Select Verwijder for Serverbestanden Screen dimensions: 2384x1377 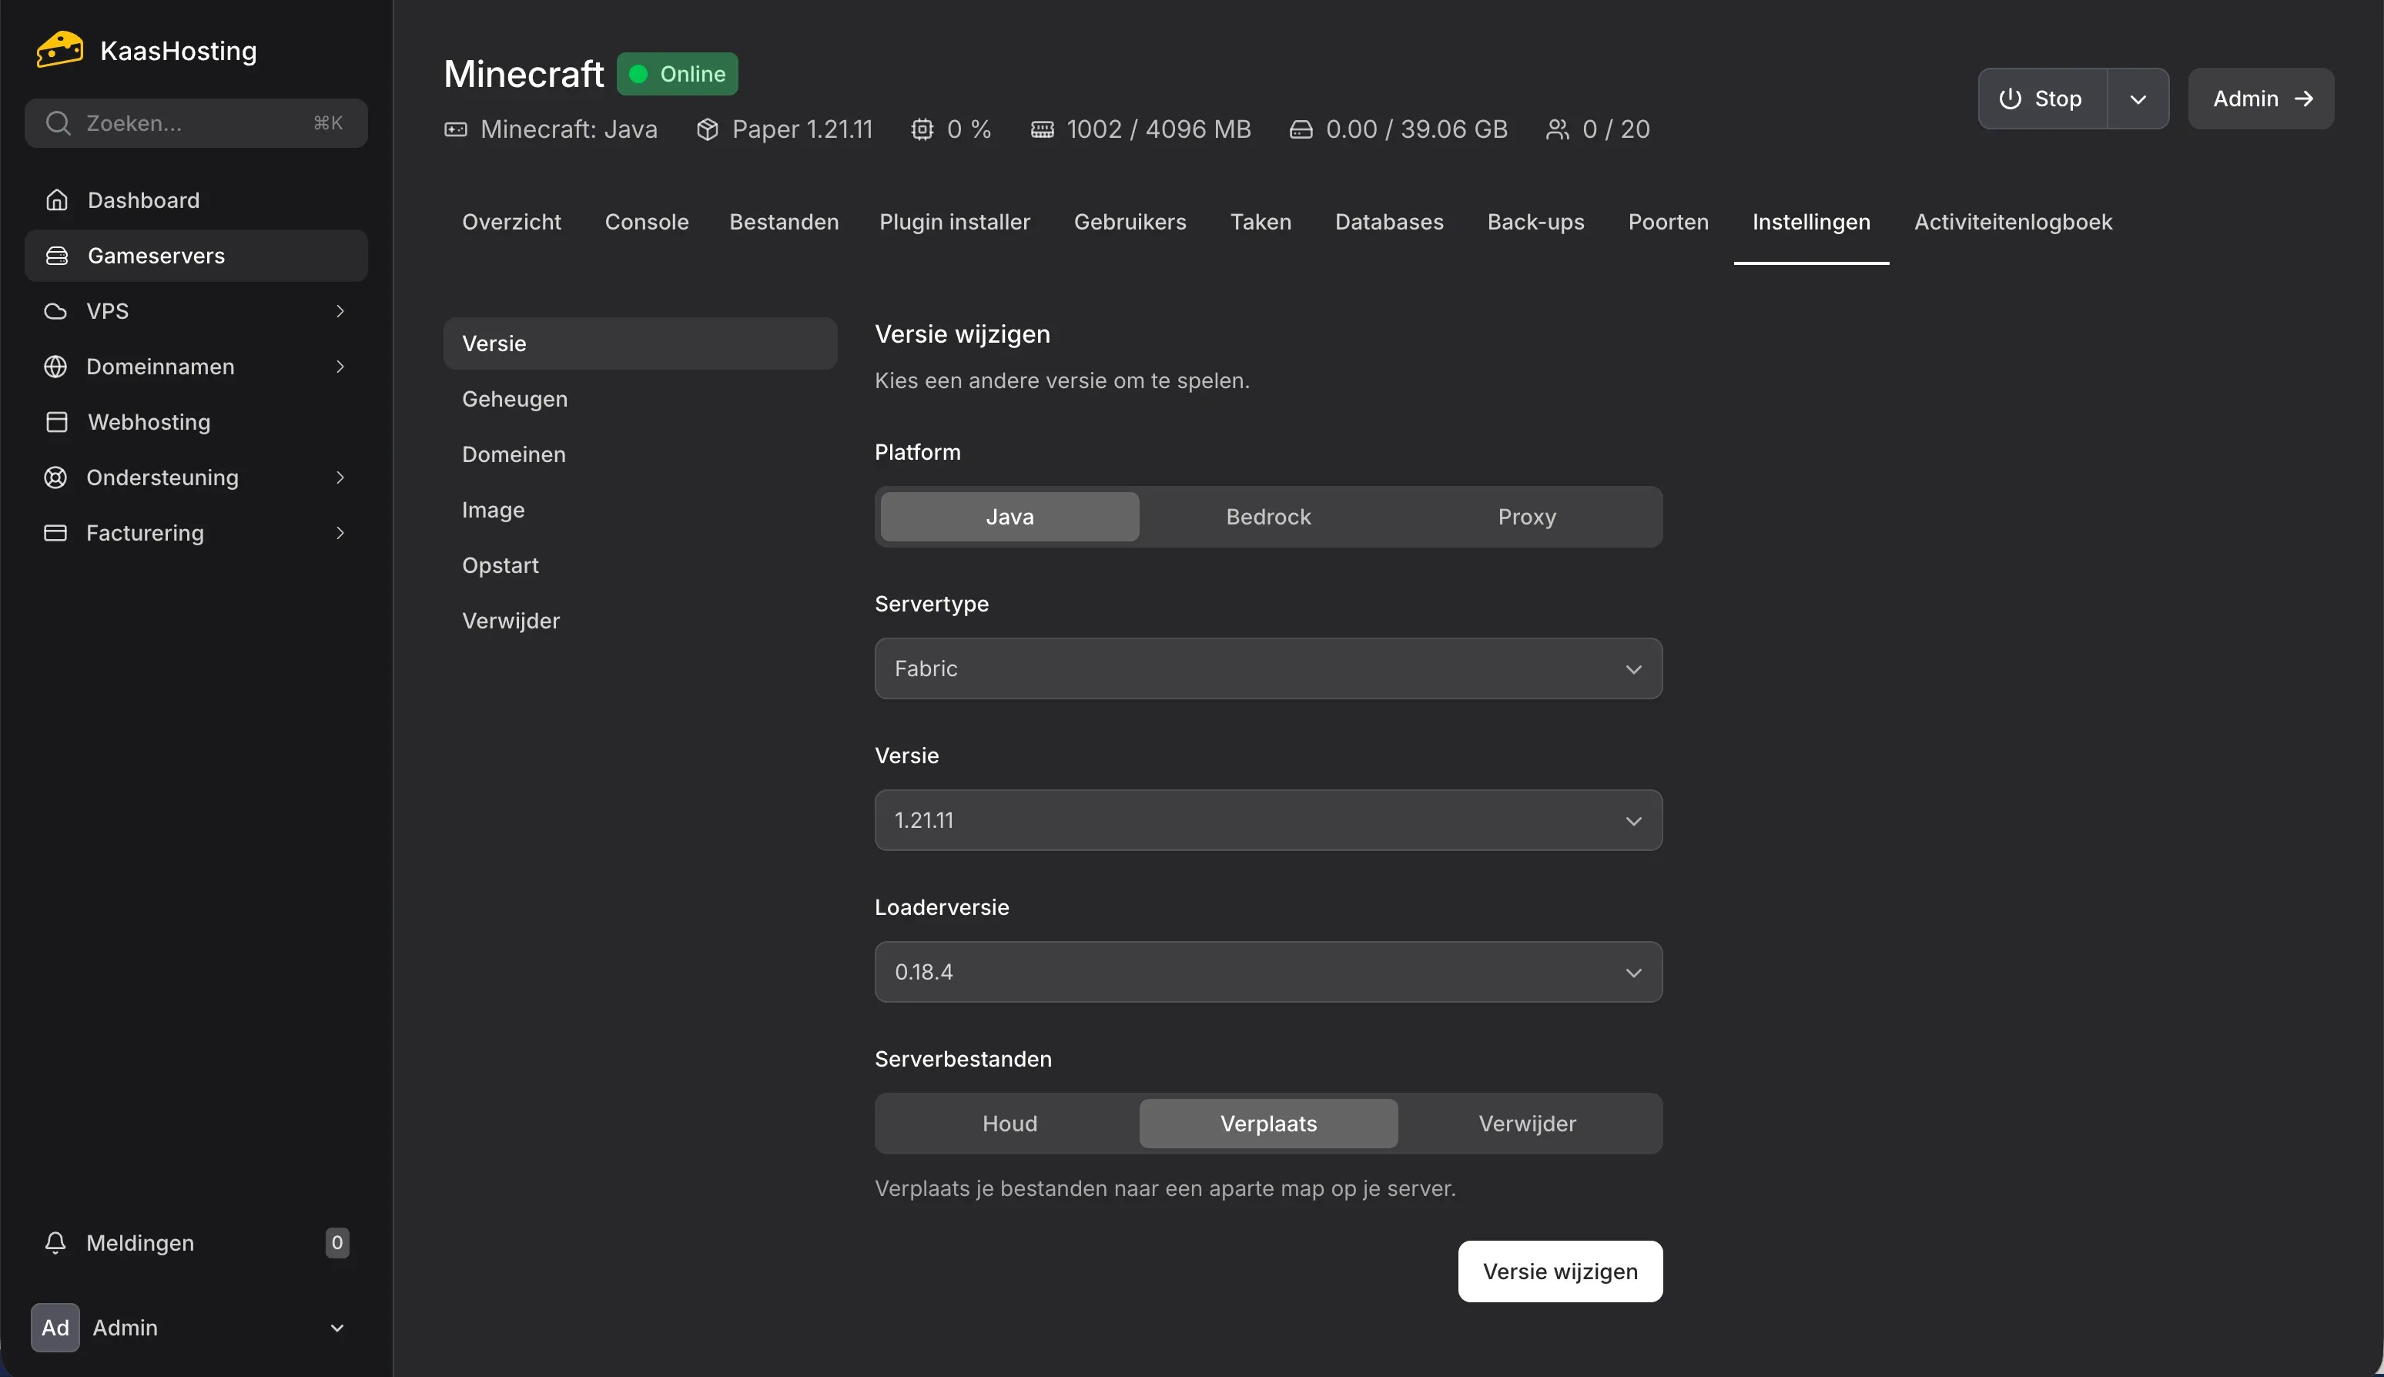tap(1526, 1124)
